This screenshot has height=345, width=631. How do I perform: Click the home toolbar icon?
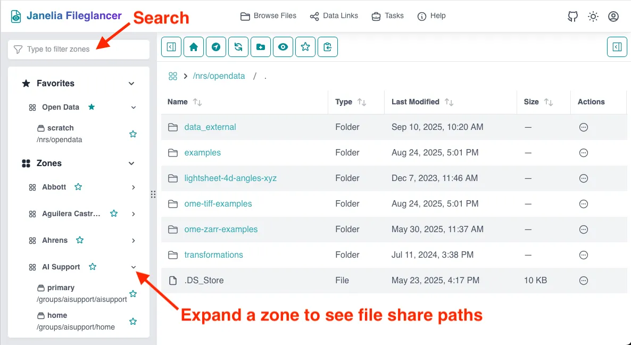[x=194, y=47]
